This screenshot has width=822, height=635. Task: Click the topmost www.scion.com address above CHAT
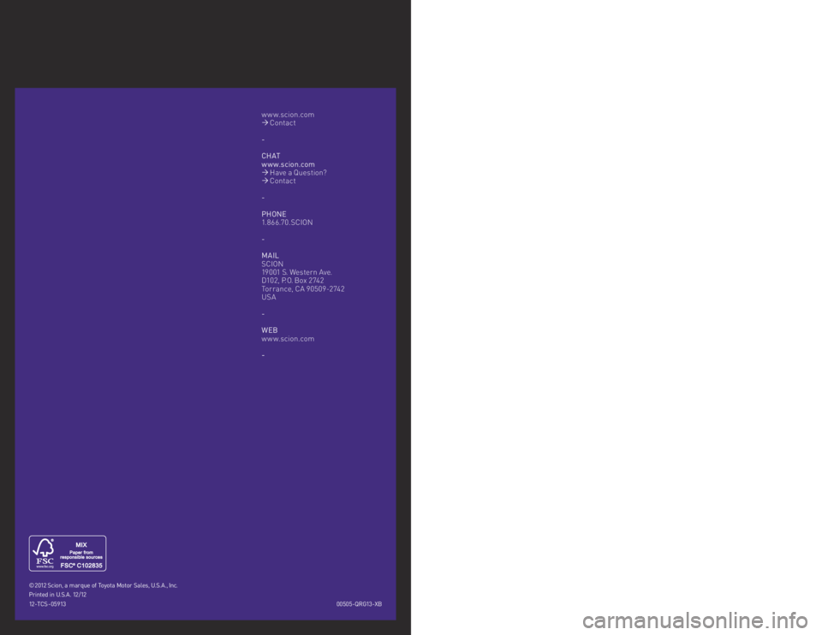point(288,115)
